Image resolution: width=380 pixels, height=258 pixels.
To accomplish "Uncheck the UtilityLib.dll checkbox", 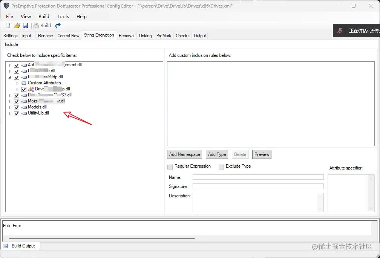I will tap(17, 113).
